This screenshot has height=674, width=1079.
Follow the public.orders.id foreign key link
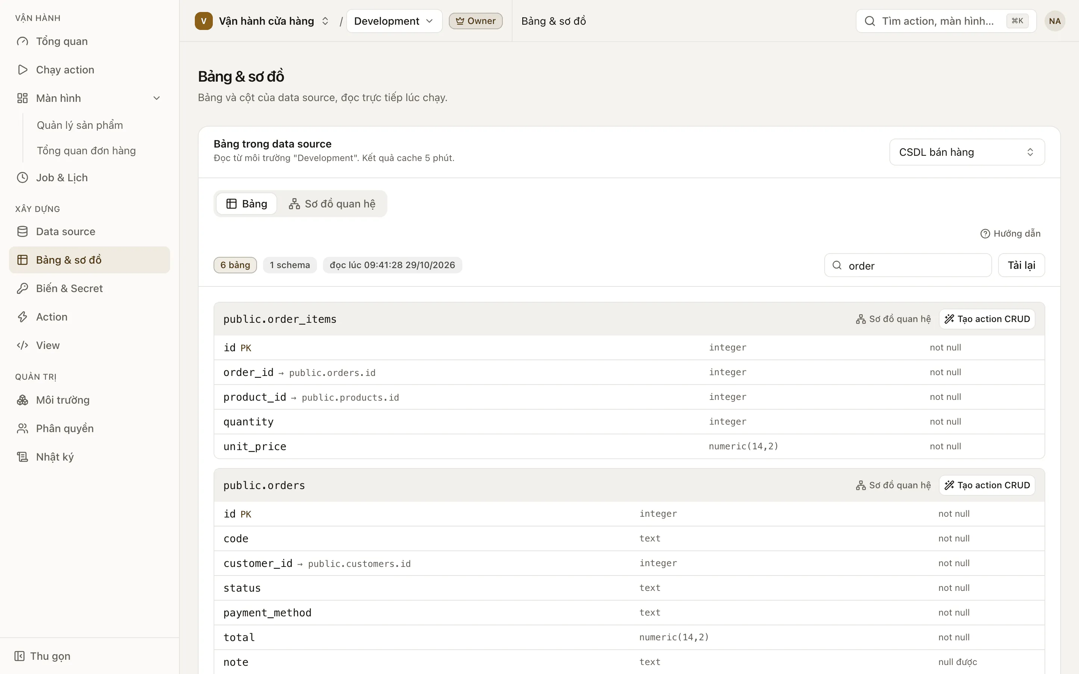332,373
